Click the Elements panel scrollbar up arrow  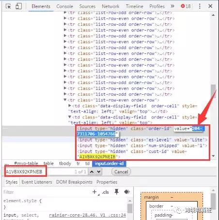click(x=213, y=15)
